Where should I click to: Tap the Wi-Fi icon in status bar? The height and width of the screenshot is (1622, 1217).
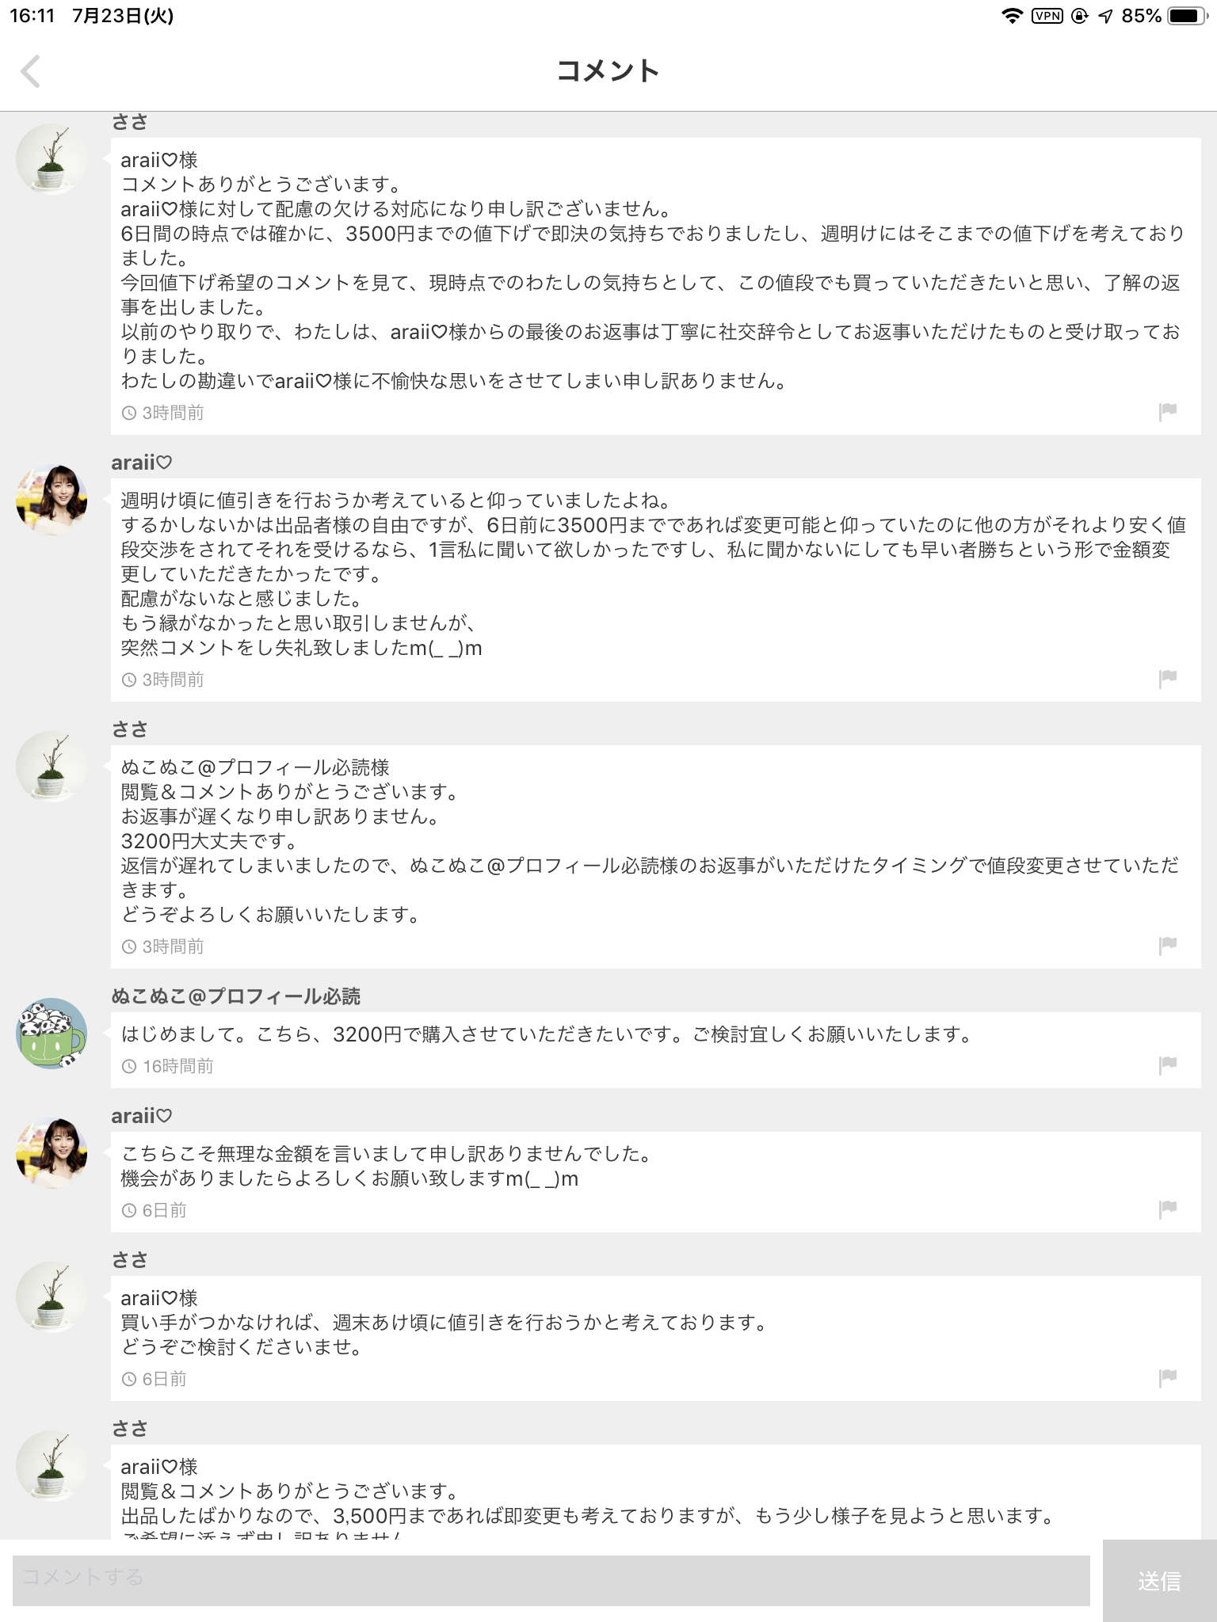pyautogui.click(x=1012, y=16)
